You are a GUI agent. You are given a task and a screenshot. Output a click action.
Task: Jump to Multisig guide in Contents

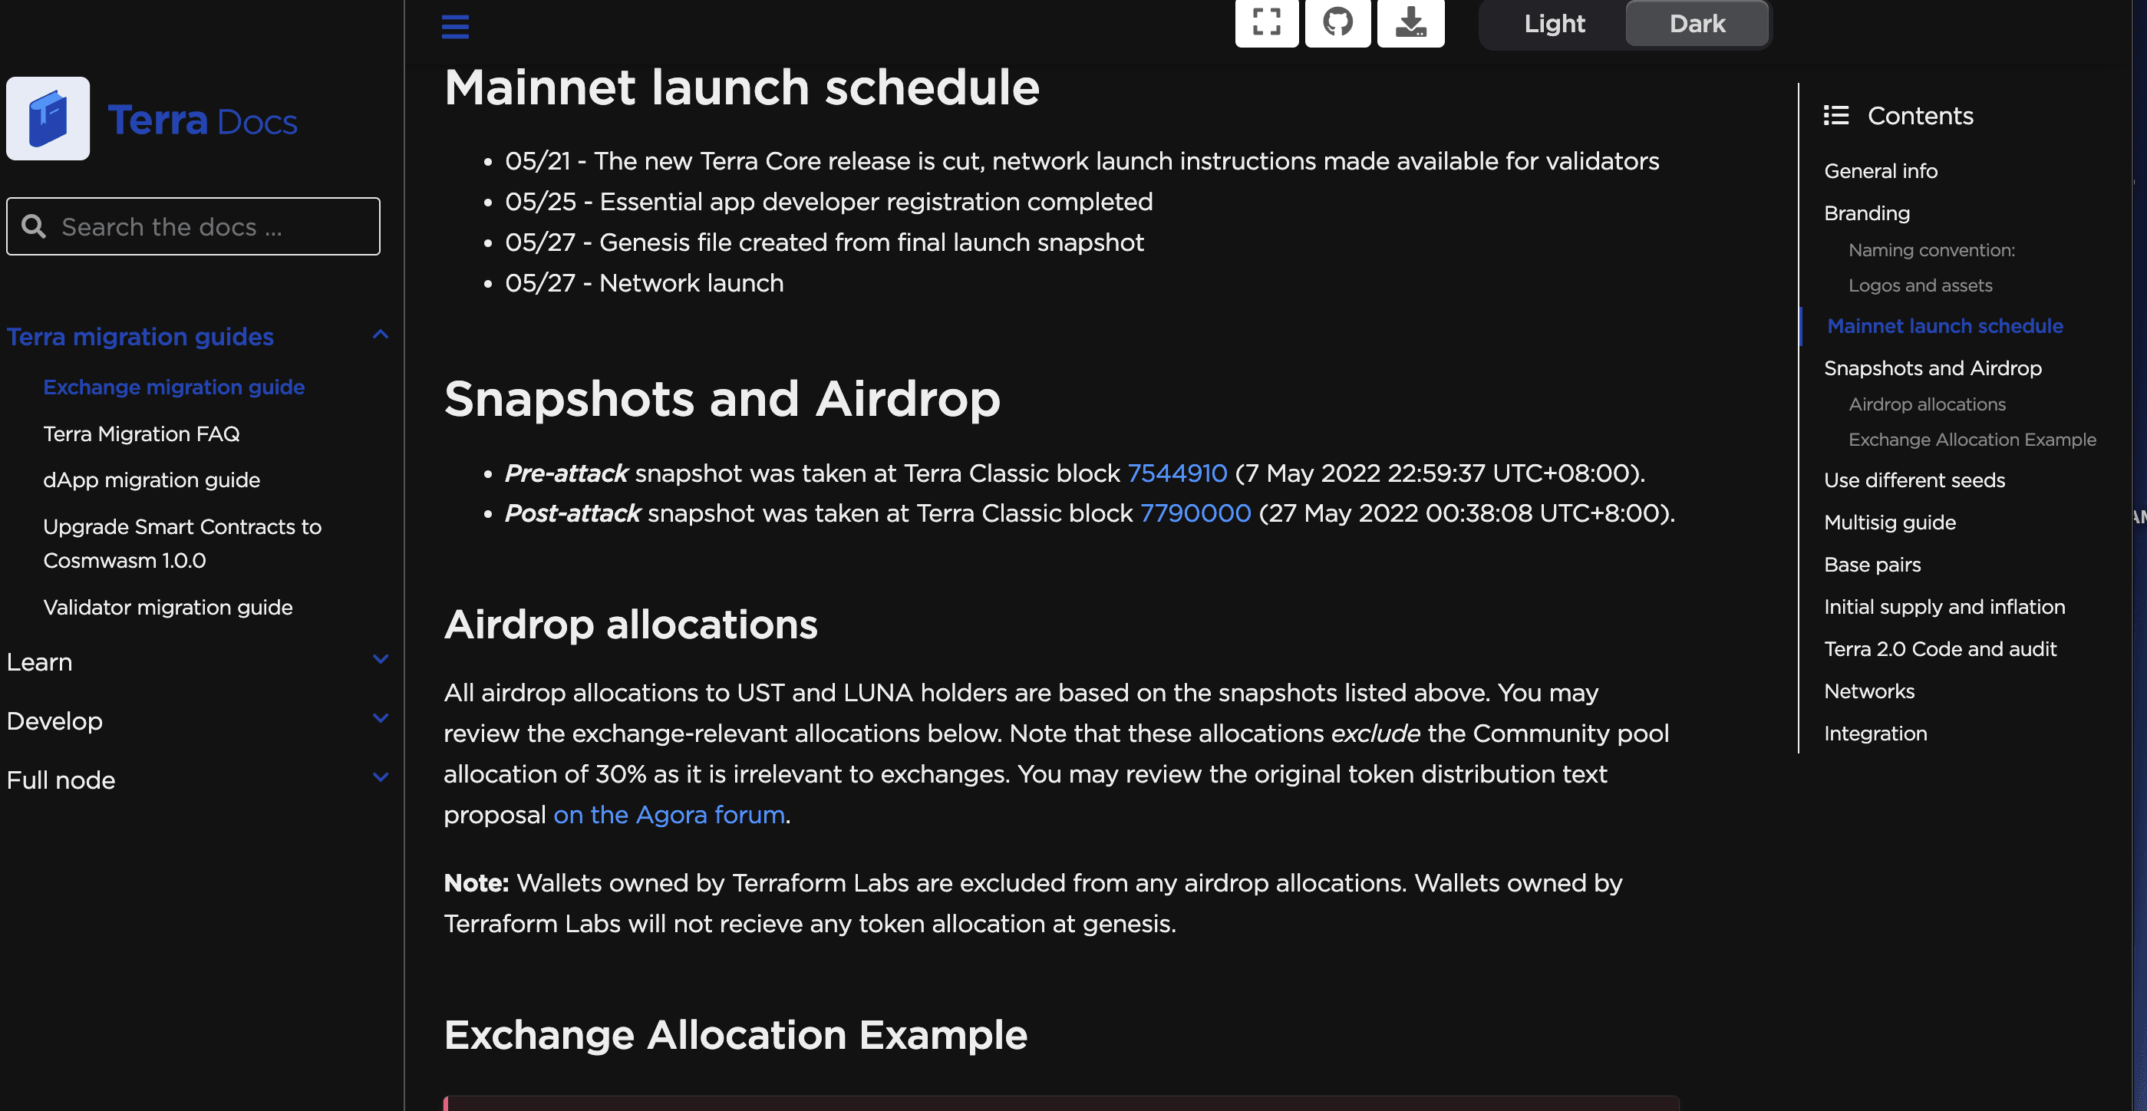(1889, 523)
